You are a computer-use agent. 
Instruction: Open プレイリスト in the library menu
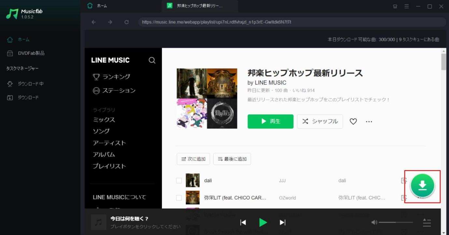pyautogui.click(x=109, y=166)
